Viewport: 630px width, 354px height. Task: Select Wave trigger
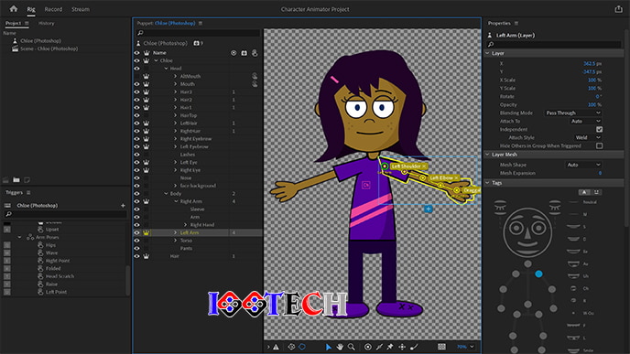click(x=51, y=252)
